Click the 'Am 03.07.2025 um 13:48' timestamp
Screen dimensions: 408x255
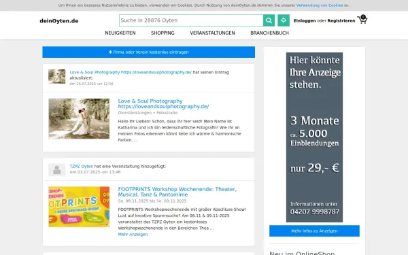point(95,172)
